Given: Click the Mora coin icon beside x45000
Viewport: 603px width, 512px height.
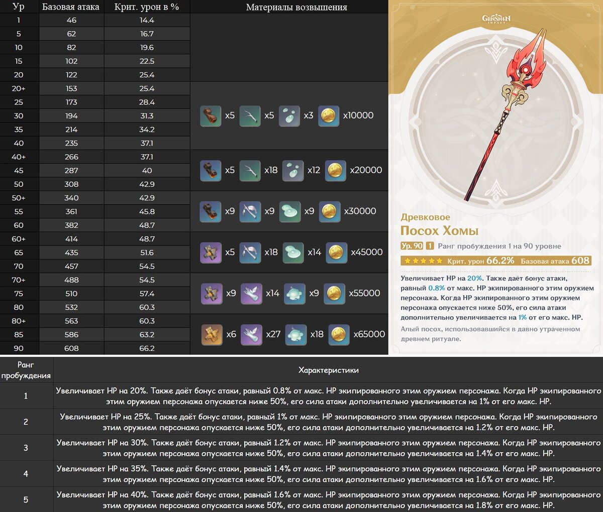Looking at the screenshot, I should (x=336, y=253).
